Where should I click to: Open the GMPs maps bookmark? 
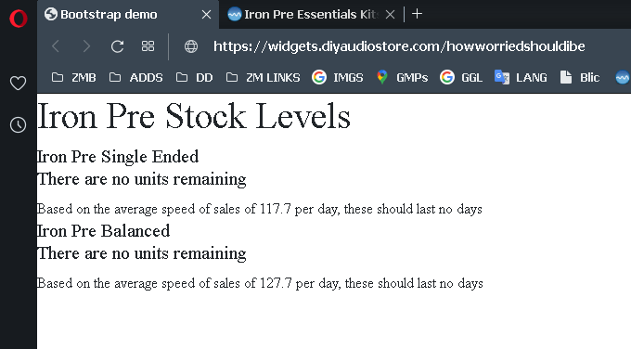click(402, 77)
